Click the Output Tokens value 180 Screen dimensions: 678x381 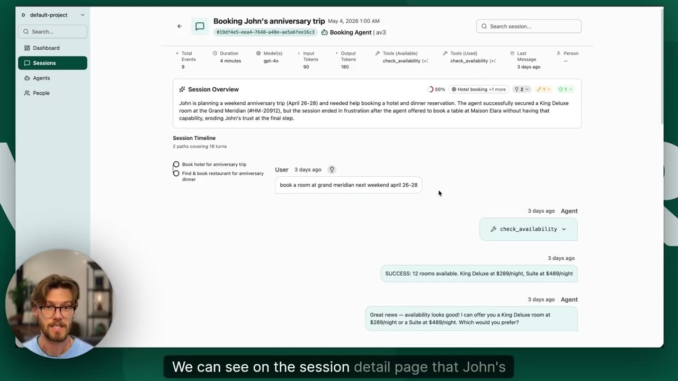[345, 67]
